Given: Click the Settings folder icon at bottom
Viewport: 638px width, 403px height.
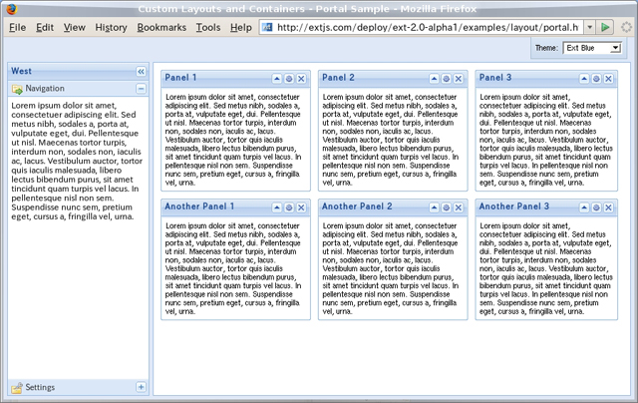Looking at the screenshot, I should point(17,388).
